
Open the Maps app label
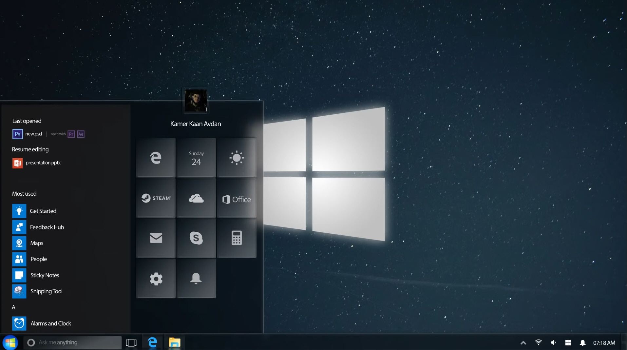37,243
